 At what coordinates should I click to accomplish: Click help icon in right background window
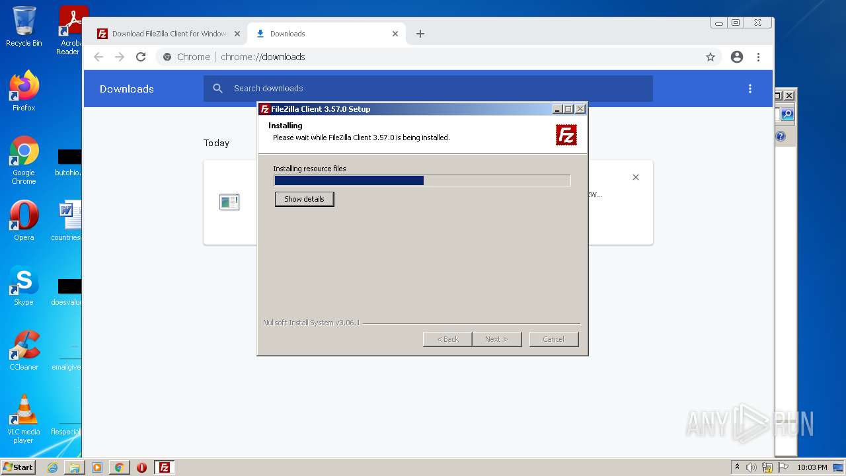tap(781, 137)
